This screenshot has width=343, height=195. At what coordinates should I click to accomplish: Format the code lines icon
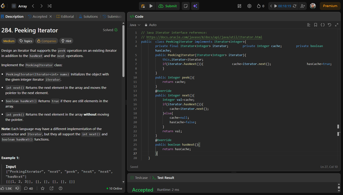(309, 25)
